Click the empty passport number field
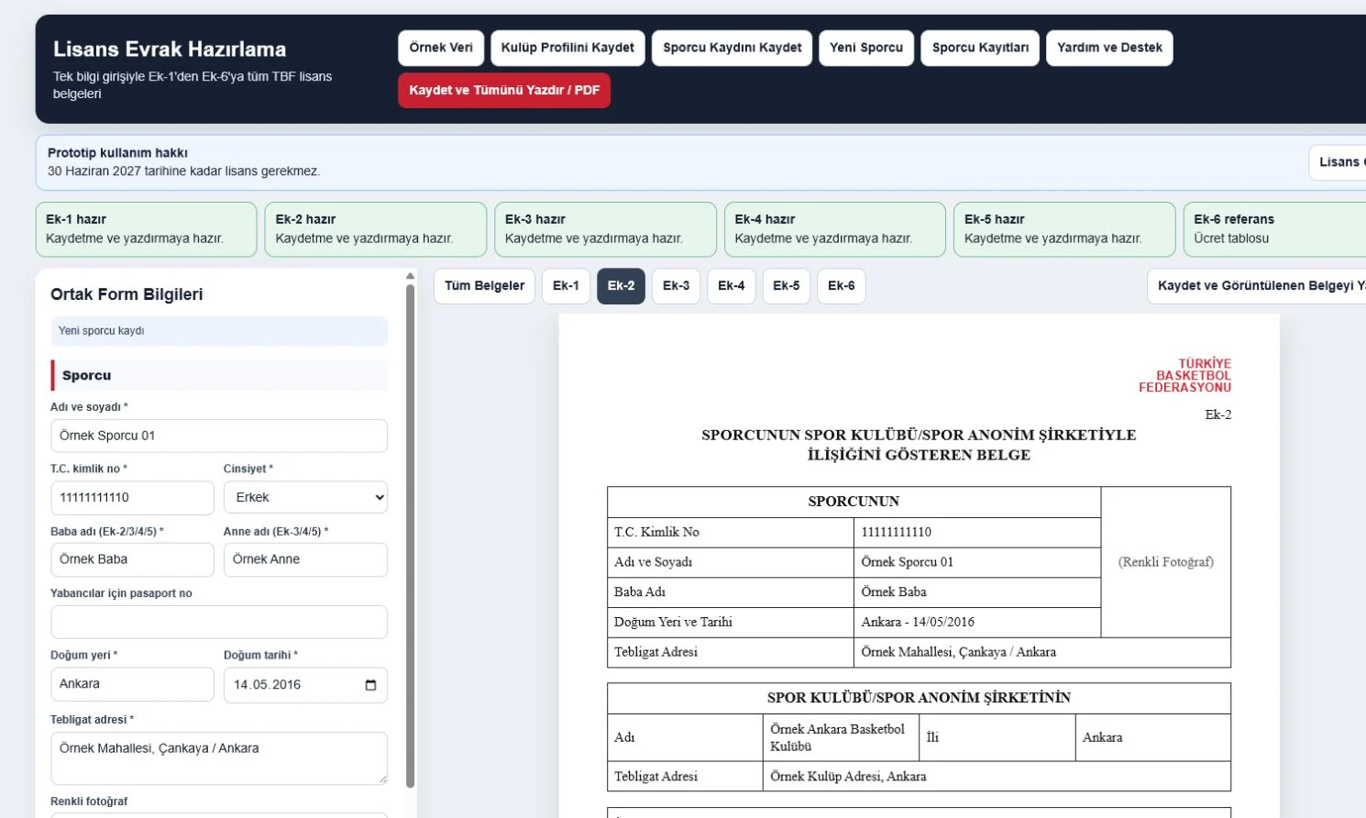1366x818 pixels. 219,622
